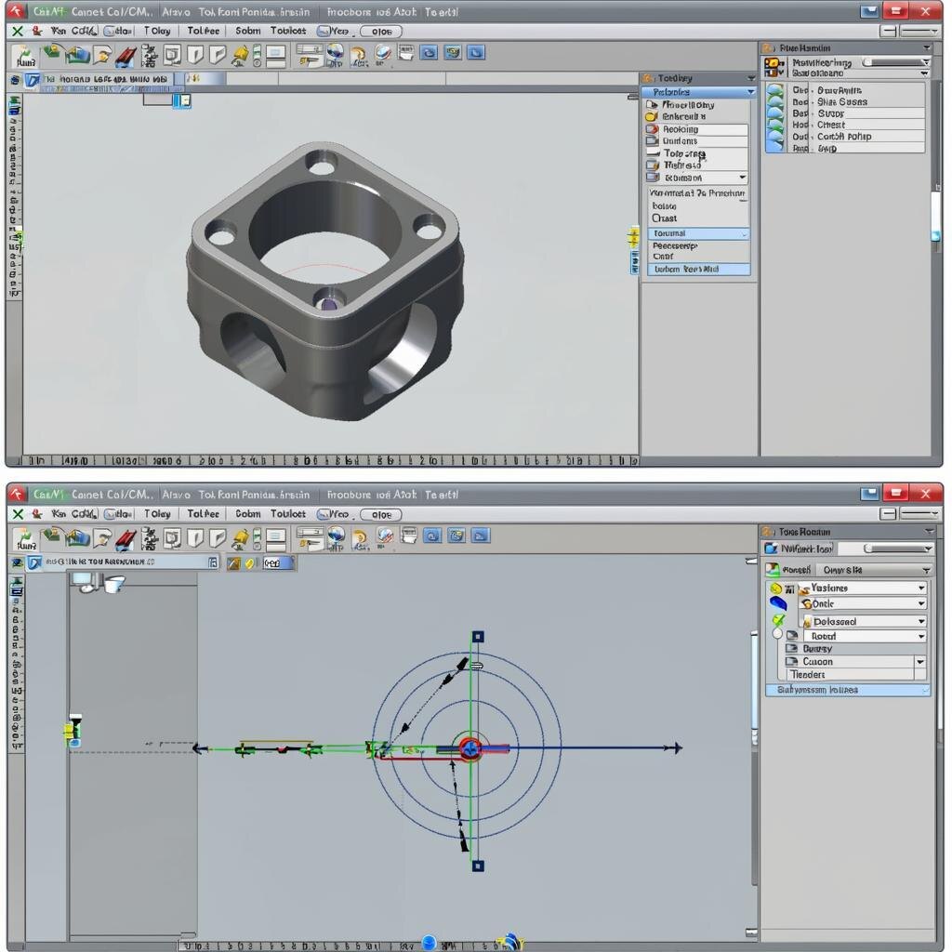Click the yellow circle icon beside Yaslores

pos(775,588)
